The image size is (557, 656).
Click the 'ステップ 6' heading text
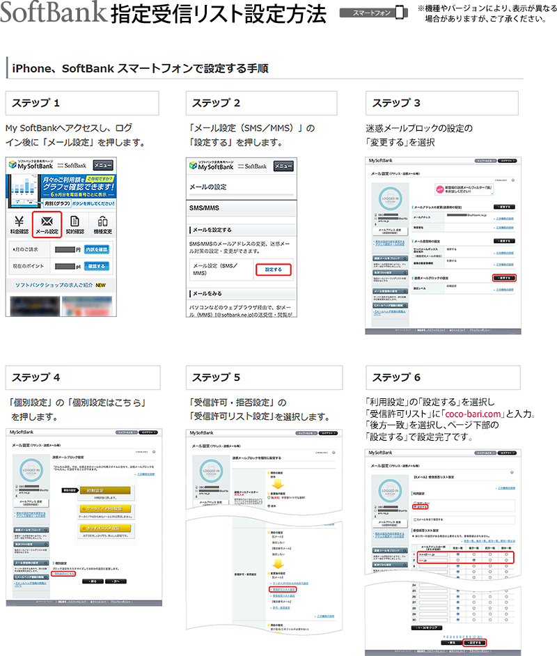(396, 377)
